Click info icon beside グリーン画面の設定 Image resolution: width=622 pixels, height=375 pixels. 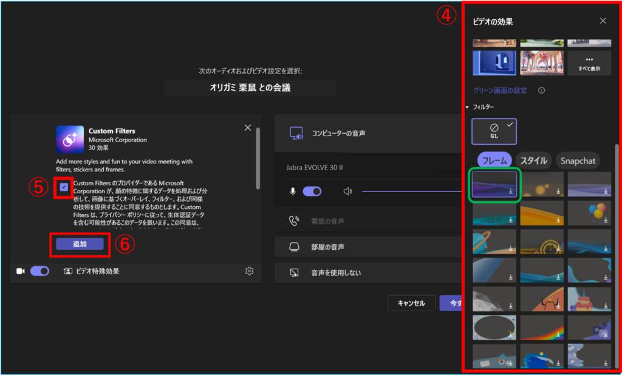pyautogui.click(x=541, y=91)
